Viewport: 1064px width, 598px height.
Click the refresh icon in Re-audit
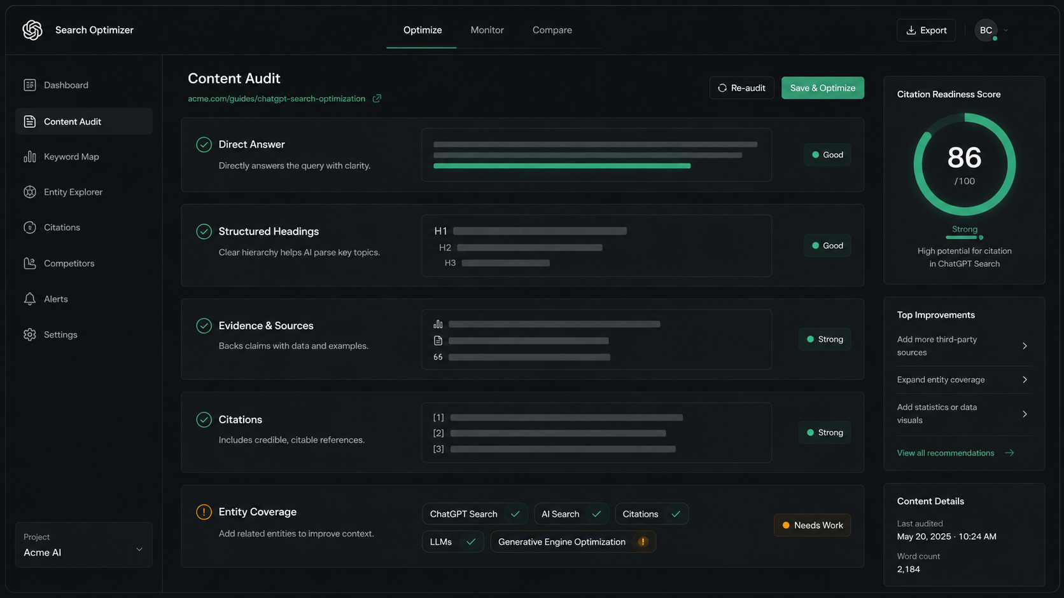click(x=722, y=88)
